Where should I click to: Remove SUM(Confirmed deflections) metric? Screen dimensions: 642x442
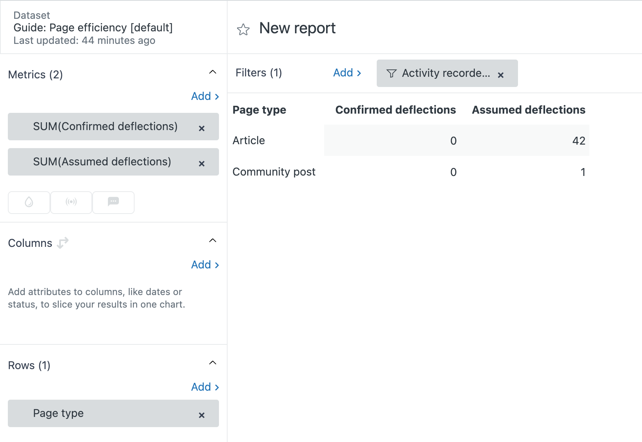click(202, 128)
